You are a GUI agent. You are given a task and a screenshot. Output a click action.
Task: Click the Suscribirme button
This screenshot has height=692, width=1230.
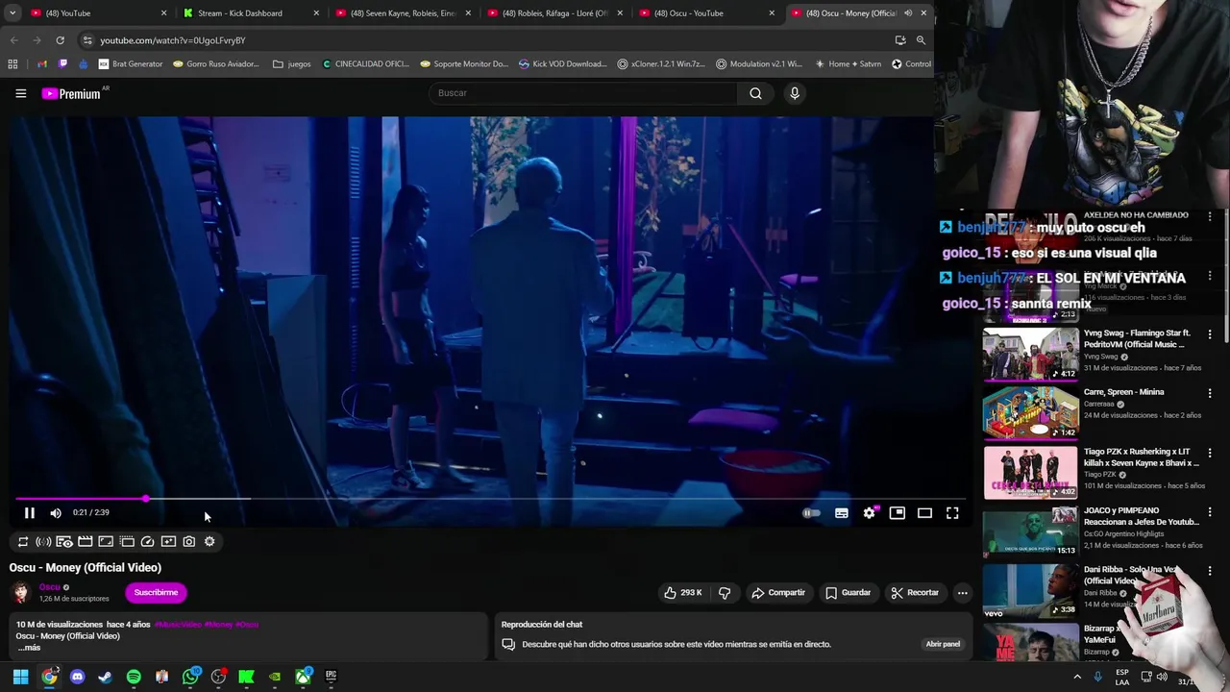point(156,593)
